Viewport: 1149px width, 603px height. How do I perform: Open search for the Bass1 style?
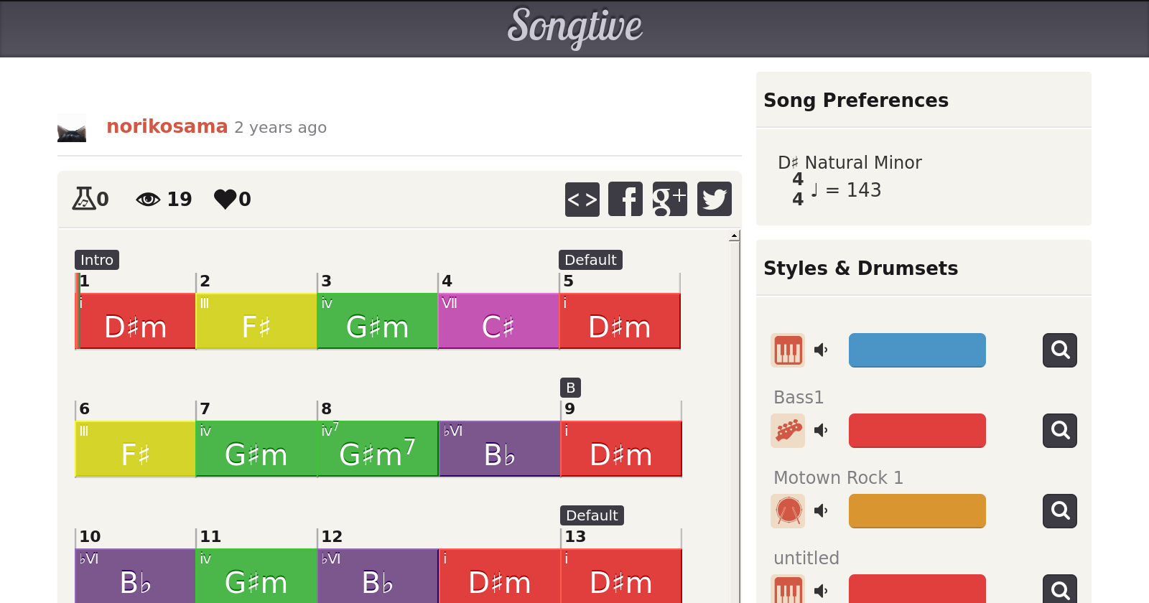tap(1059, 431)
